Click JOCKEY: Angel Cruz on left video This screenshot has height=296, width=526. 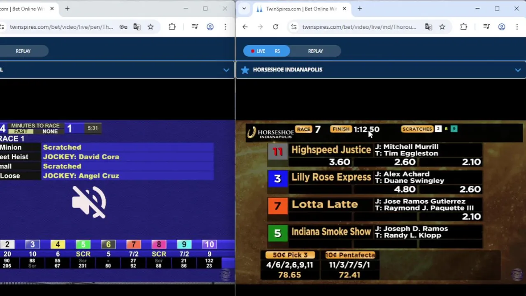81,176
